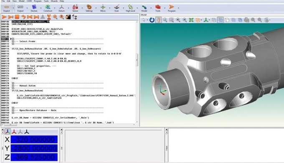Click the first gray magnifier after the binoculars
Image resolution: width=284 pixels, height=163 pixels.
click(253, 20)
